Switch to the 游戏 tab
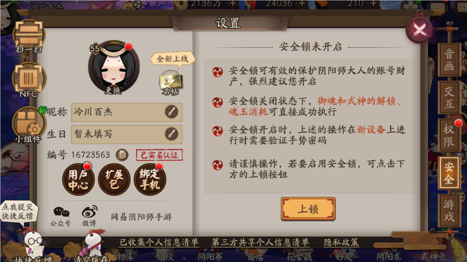The height and width of the screenshot is (262, 467). point(449,210)
